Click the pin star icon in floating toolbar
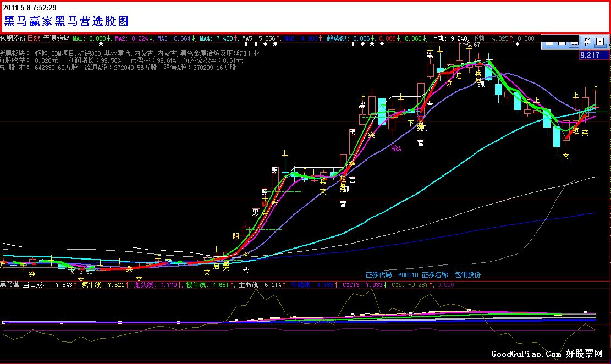 pyautogui.click(x=587, y=41)
